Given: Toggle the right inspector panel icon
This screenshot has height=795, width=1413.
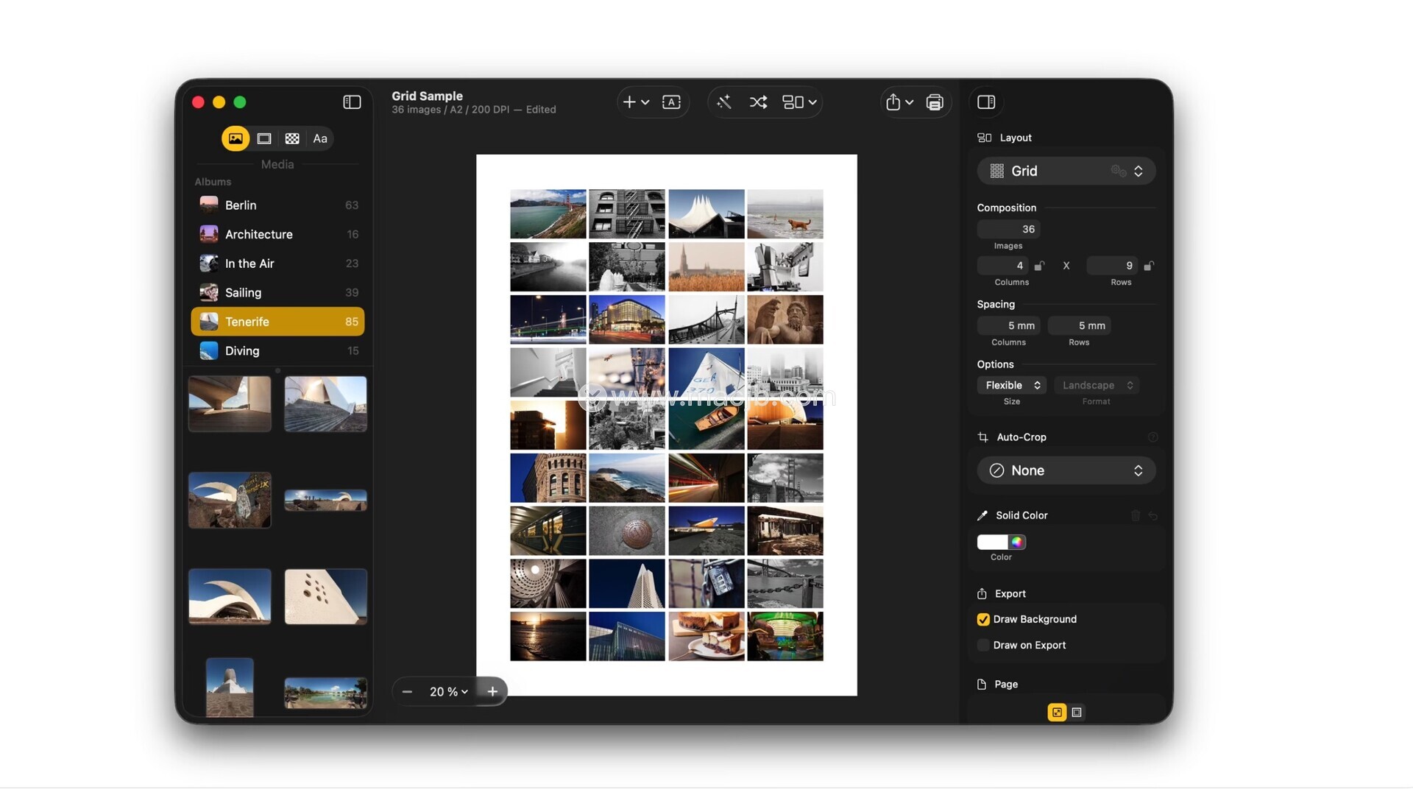Looking at the screenshot, I should point(986,102).
